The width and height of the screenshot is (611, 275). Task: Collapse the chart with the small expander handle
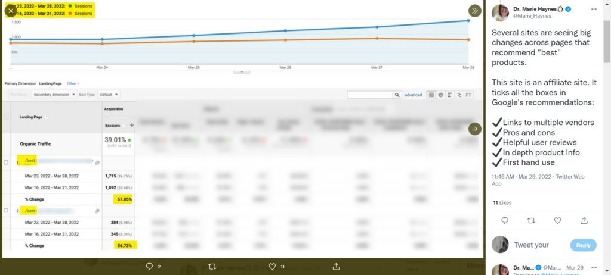(x=242, y=72)
